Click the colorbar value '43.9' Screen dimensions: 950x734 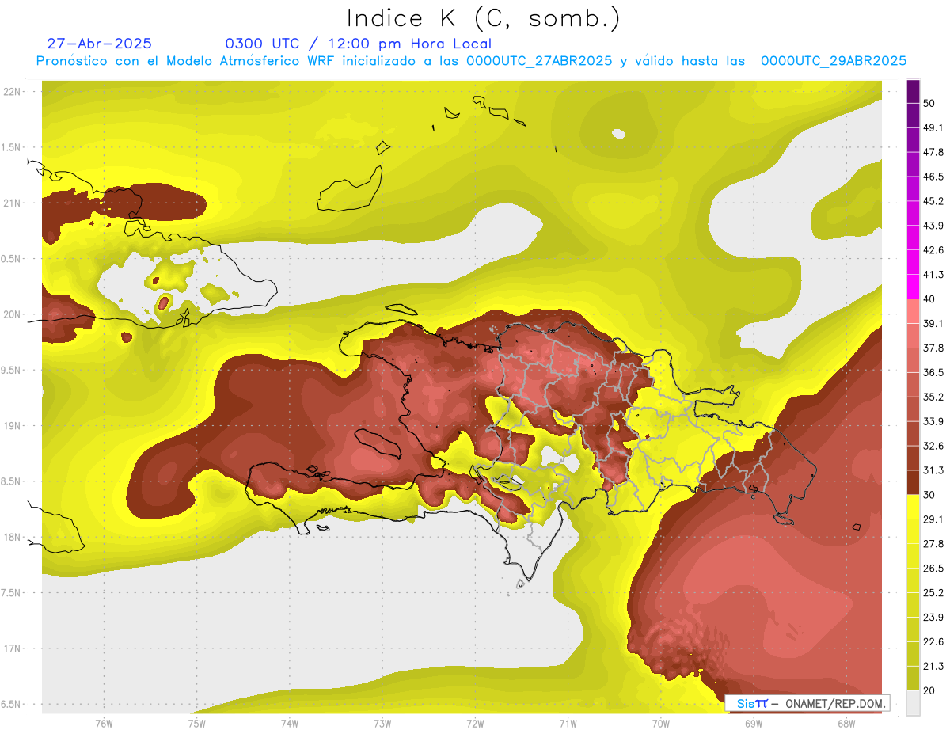coord(933,226)
